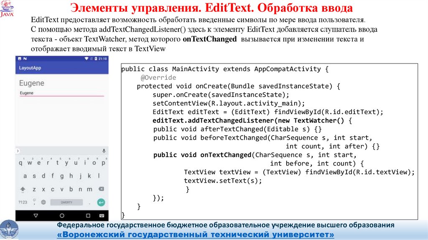Click the editText.addTextChangedListener code line
The image size is (428, 240).
click(x=252, y=120)
